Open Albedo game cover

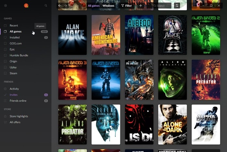click(x=139, y=35)
